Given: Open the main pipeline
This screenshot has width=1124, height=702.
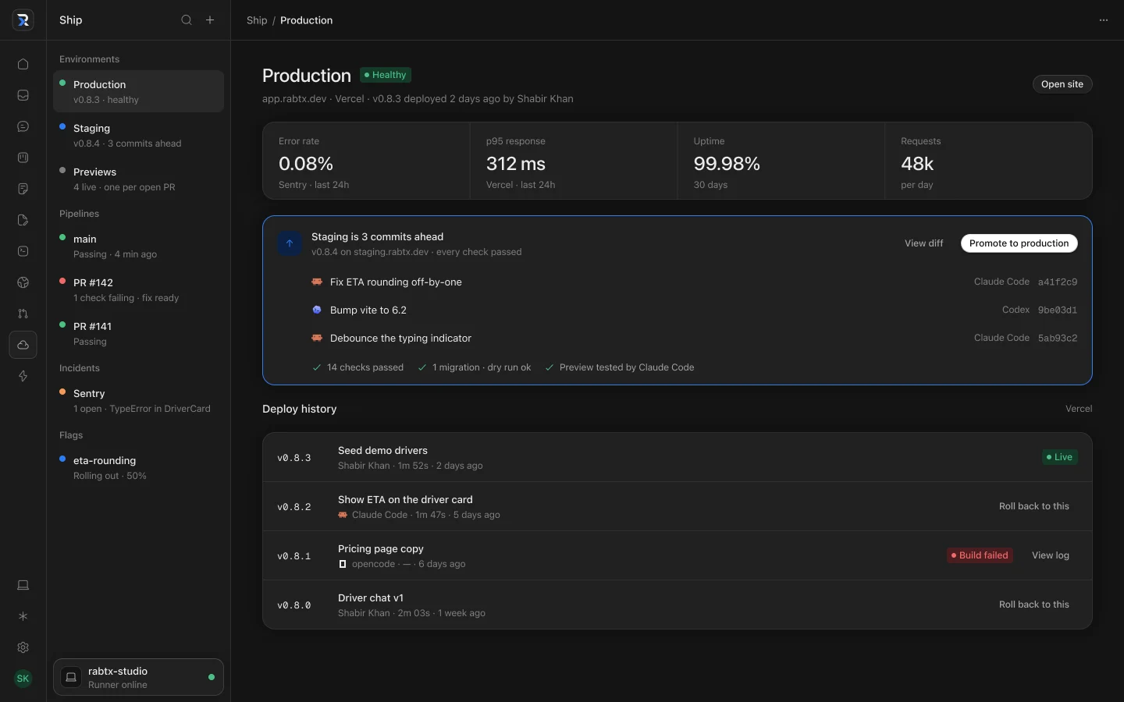Looking at the screenshot, I should [x=138, y=246].
